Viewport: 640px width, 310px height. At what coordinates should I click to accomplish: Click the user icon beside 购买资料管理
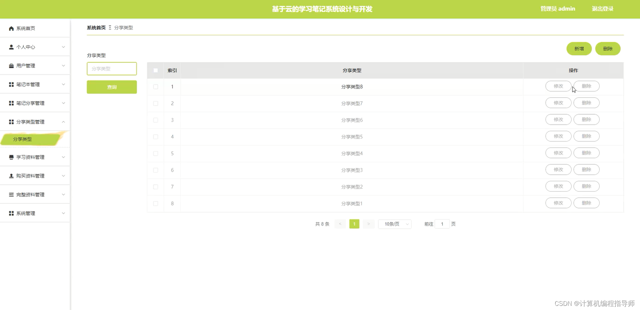(11, 176)
